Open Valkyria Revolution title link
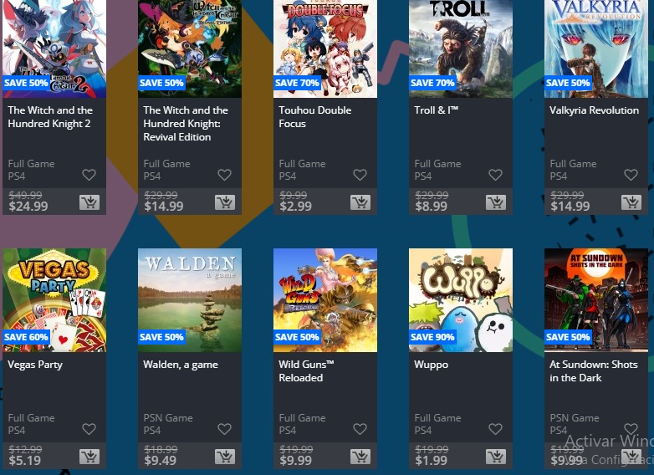This screenshot has width=654, height=475. click(x=594, y=110)
